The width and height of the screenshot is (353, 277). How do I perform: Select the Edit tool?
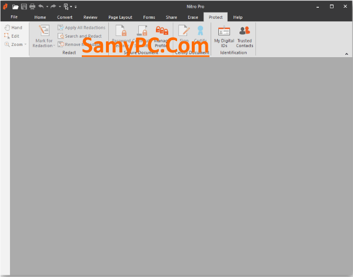tap(12, 36)
